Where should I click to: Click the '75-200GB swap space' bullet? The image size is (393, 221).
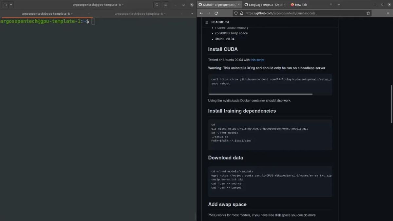pyautogui.click(x=231, y=33)
